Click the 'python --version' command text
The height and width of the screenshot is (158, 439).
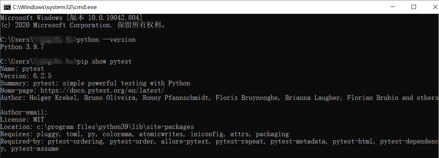106,40
